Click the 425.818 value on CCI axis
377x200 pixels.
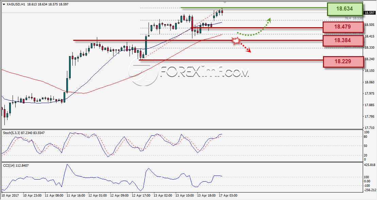point(370,165)
